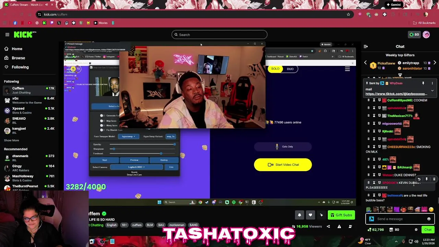Open the Kick hamburger sidebar menu
The width and height of the screenshot is (439, 247).
pyautogui.click(x=7, y=34)
